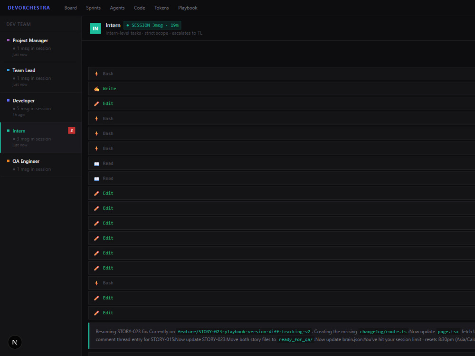Click lightning icon of Bash row directly above Read

(x=96, y=149)
